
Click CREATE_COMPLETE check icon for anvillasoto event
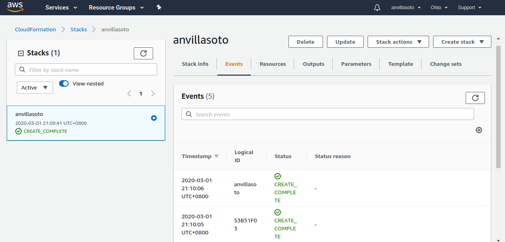[278, 176]
